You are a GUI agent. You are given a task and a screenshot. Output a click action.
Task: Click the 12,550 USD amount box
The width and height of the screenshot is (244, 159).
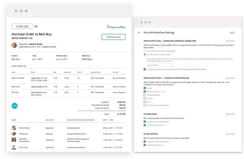22,26
